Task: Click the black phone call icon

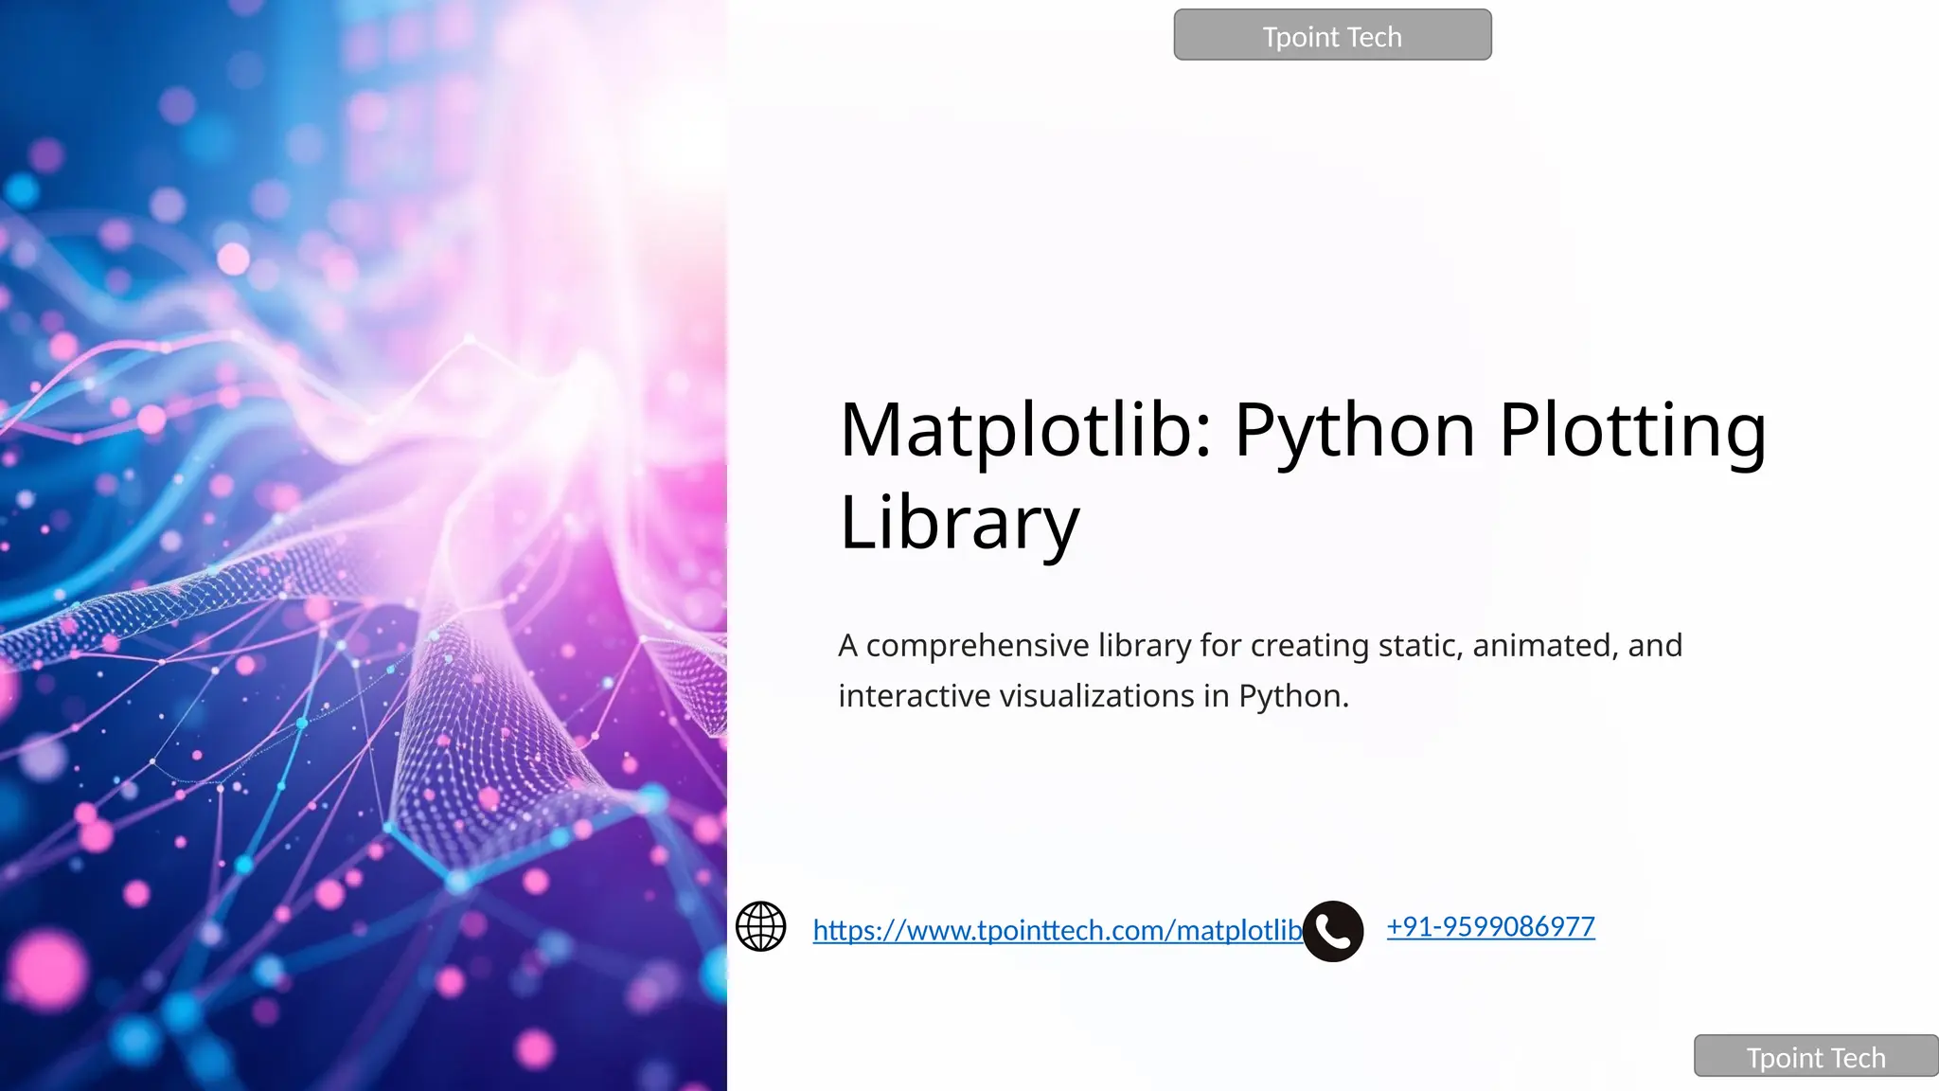Action: (1332, 931)
